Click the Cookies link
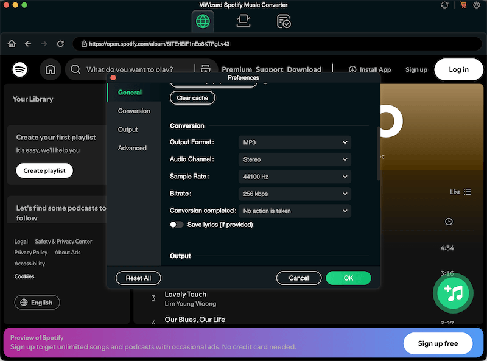Screen dimensions: 487x361 (24, 276)
